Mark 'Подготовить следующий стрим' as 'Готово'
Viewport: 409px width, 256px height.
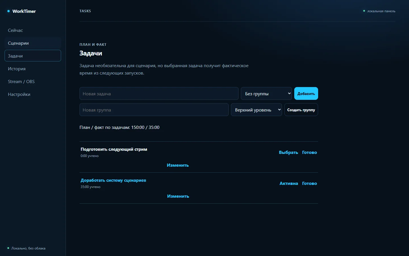click(310, 152)
